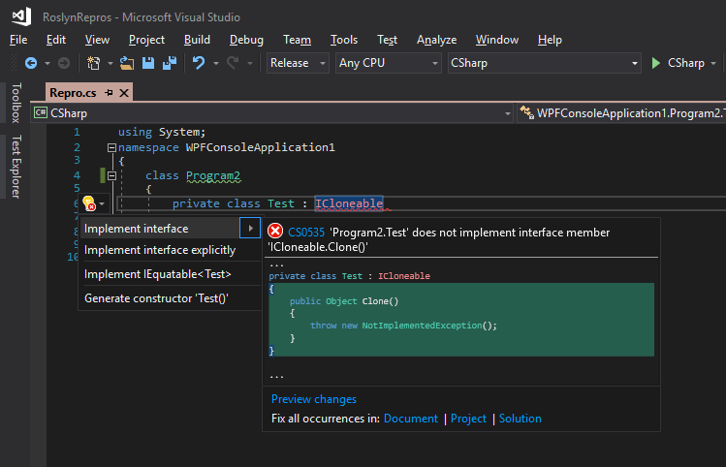This screenshot has width=726, height=467.
Task: Open the Toolbox side panel tab
Action: (16, 103)
